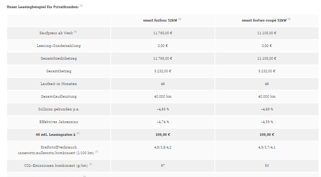
Task: Click the Laufzeit in Monaten label
Action: tap(59, 84)
